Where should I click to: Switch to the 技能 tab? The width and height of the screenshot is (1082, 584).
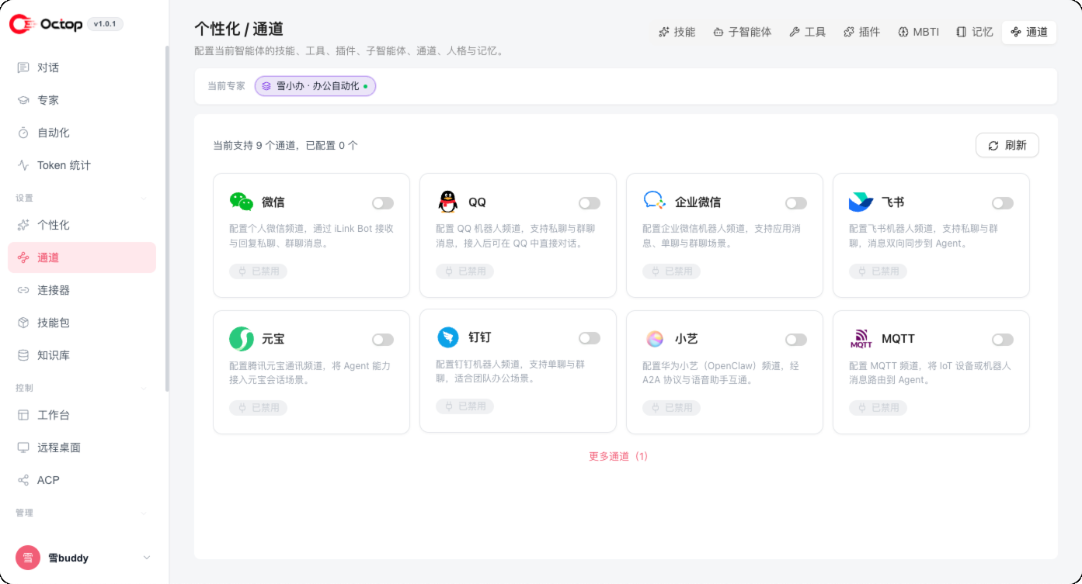(x=677, y=32)
